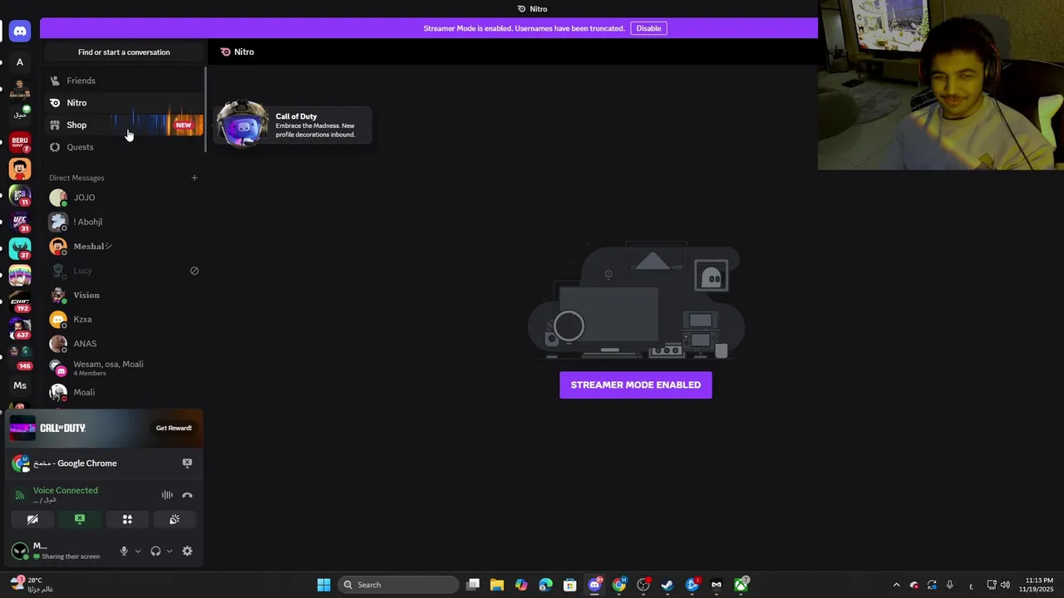The height and width of the screenshot is (598, 1064).
Task: Open the server labeled Ms
Action: coord(20,385)
